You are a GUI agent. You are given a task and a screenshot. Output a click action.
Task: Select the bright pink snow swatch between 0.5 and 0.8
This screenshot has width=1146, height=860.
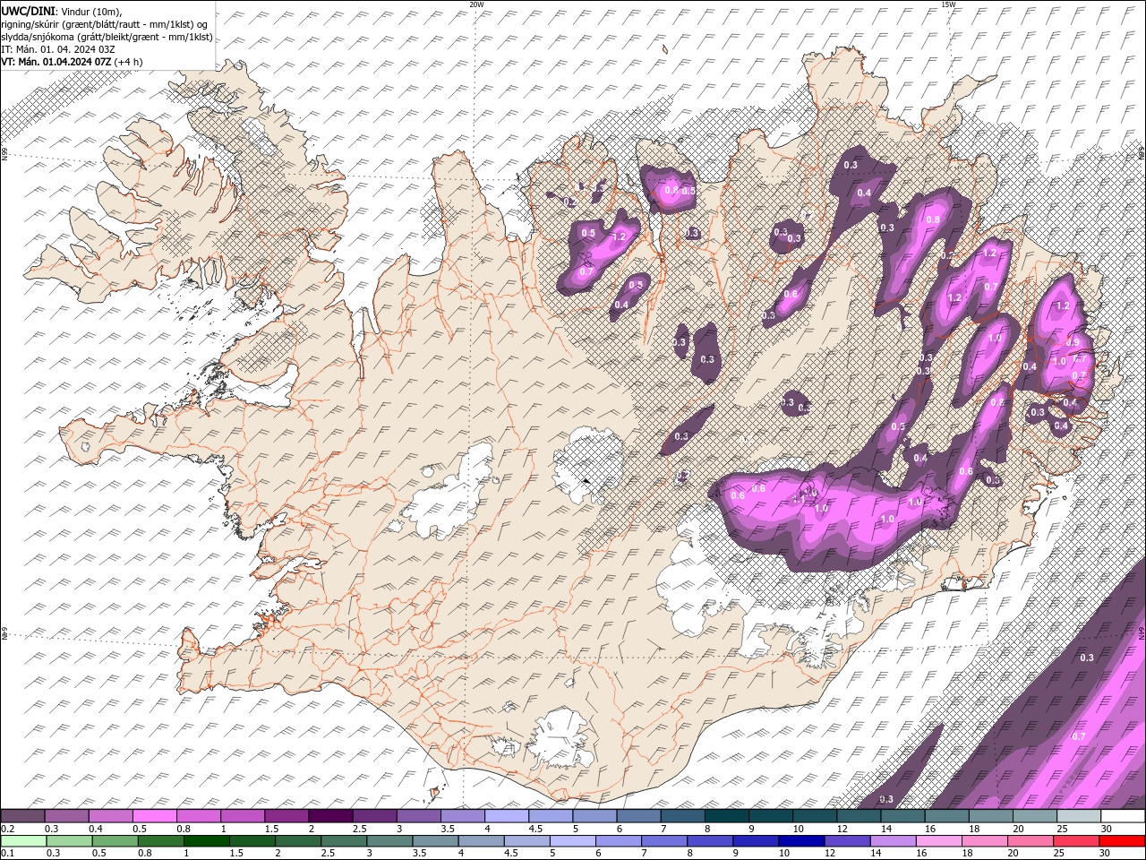pyautogui.click(x=154, y=816)
